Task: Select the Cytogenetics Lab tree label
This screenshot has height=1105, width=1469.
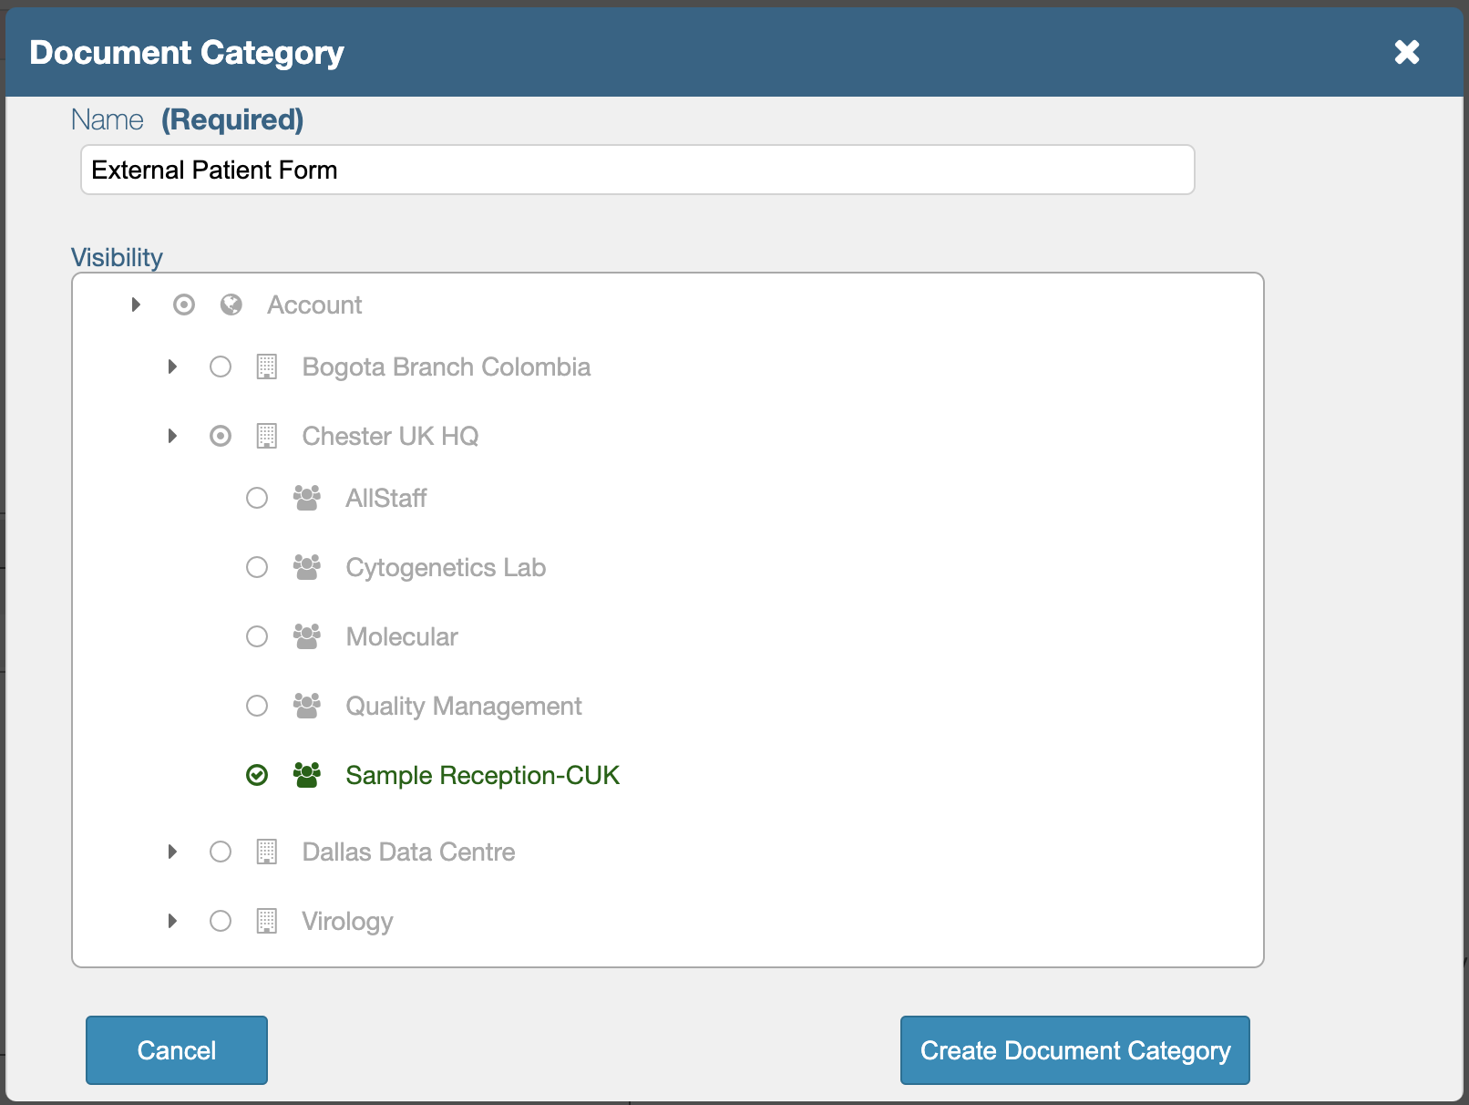Action: pos(446,567)
